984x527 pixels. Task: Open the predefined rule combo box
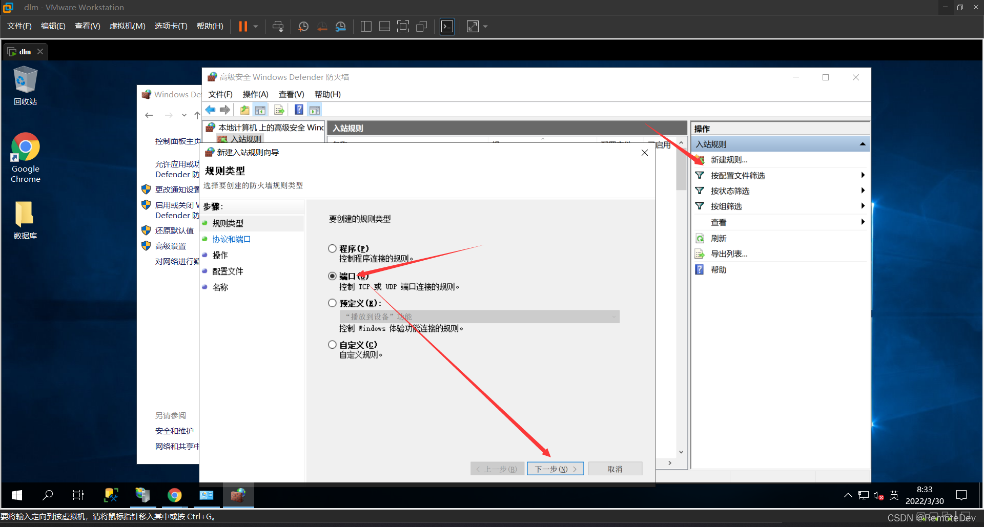pyautogui.click(x=480, y=317)
